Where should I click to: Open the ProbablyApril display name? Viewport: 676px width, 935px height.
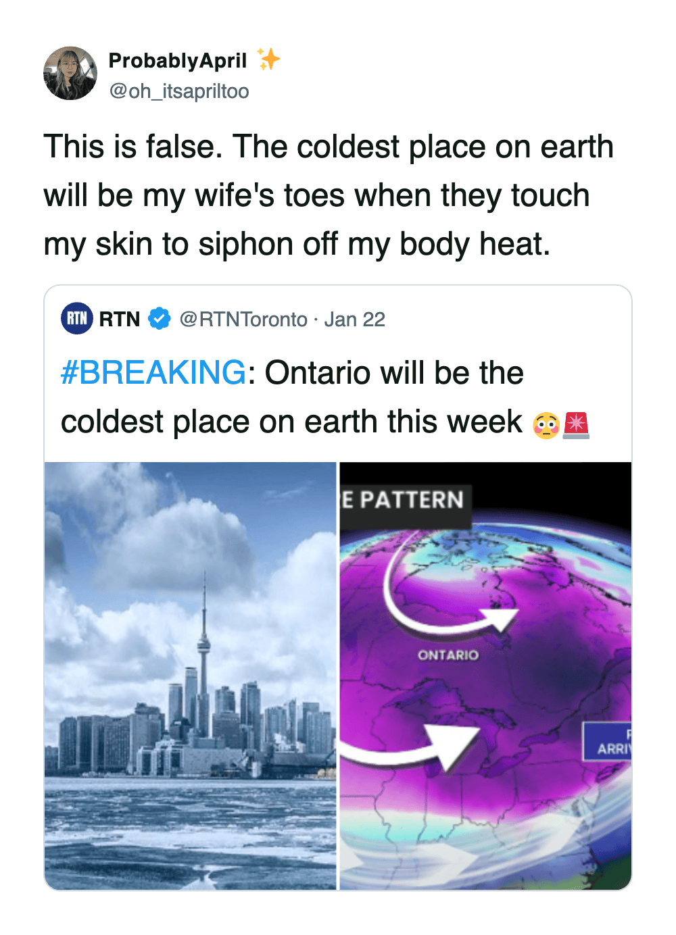click(x=178, y=60)
